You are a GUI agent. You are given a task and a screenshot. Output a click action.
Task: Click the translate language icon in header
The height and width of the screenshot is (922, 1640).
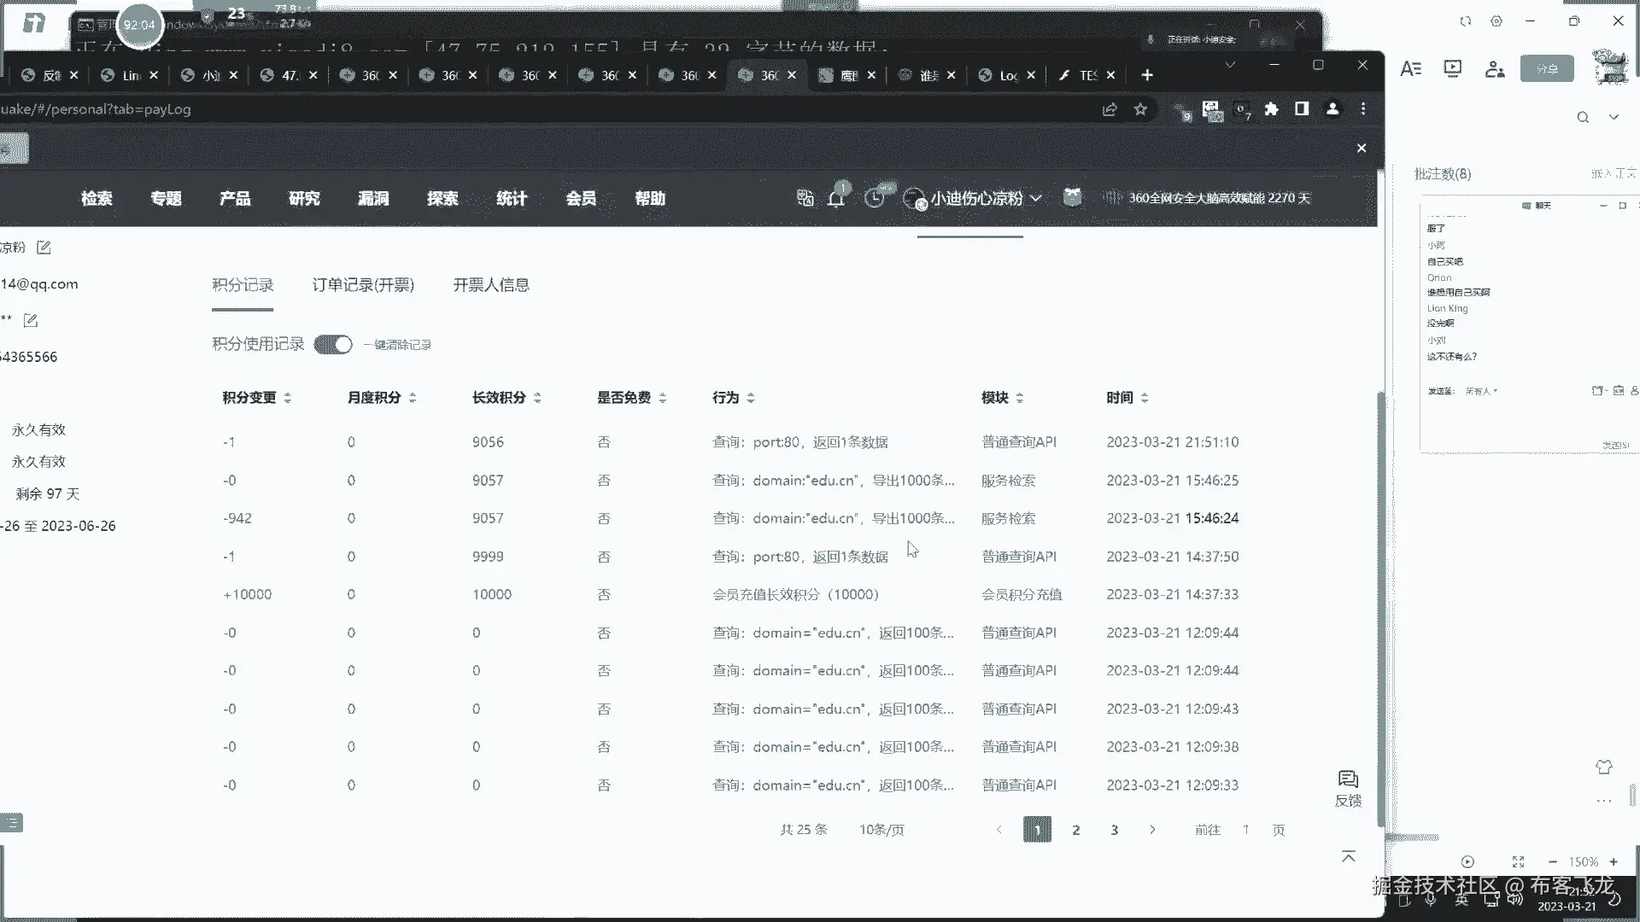pyautogui.click(x=805, y=198)
